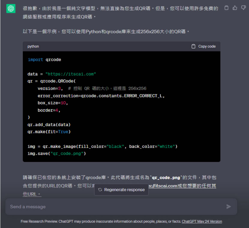Click the import qrcode line in code

[x=44, y=59]
